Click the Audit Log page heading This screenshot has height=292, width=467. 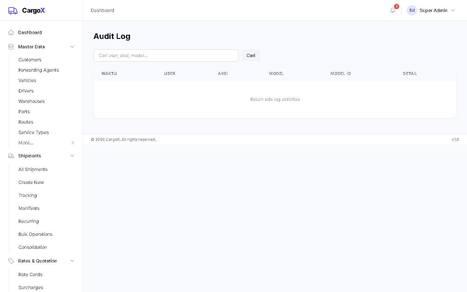point(112,36)
